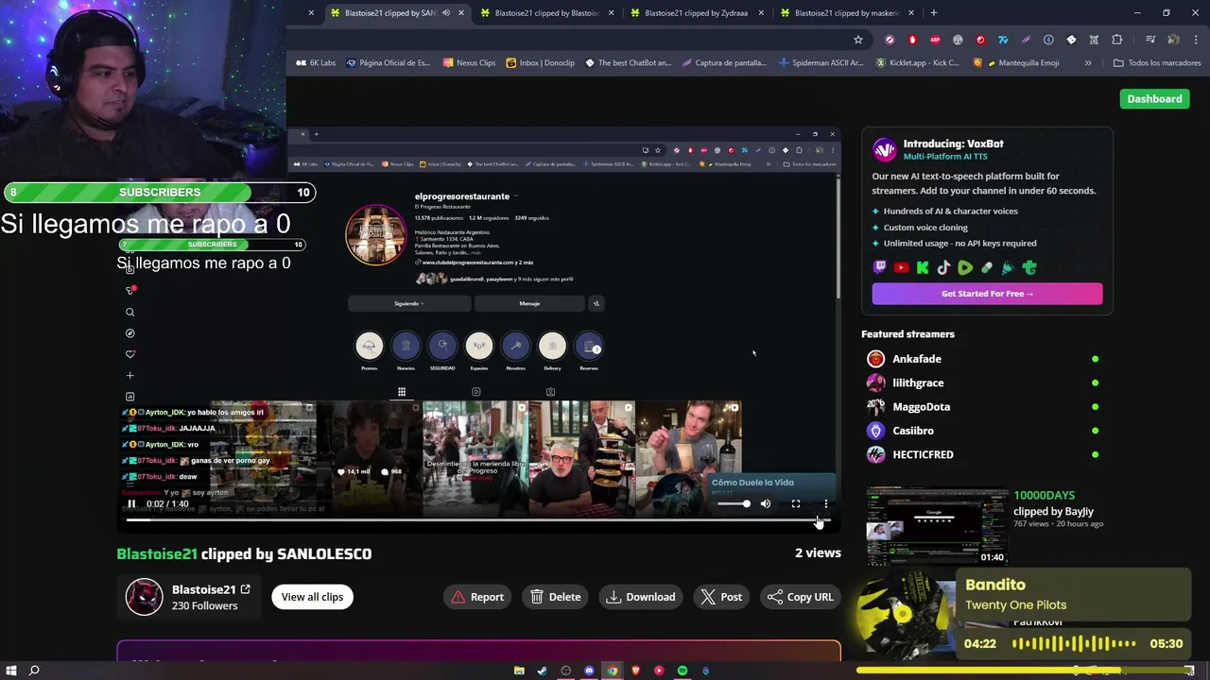The width and height of the screenshot is (1210, 680).
Task: Open the Dashboard button
Action: click(1154, 98)
